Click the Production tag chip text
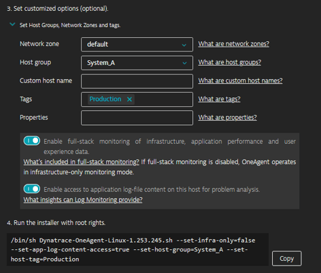The height and width of the screenshot is (273, 321). click(x=105, y=99)
